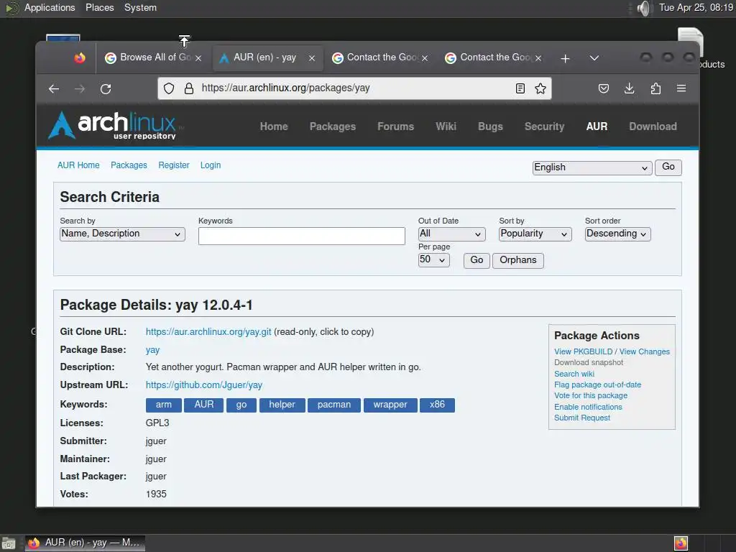This screenshot has height=552, width=736.
Task: Open the Forums nav link
Action: (396, 126)
